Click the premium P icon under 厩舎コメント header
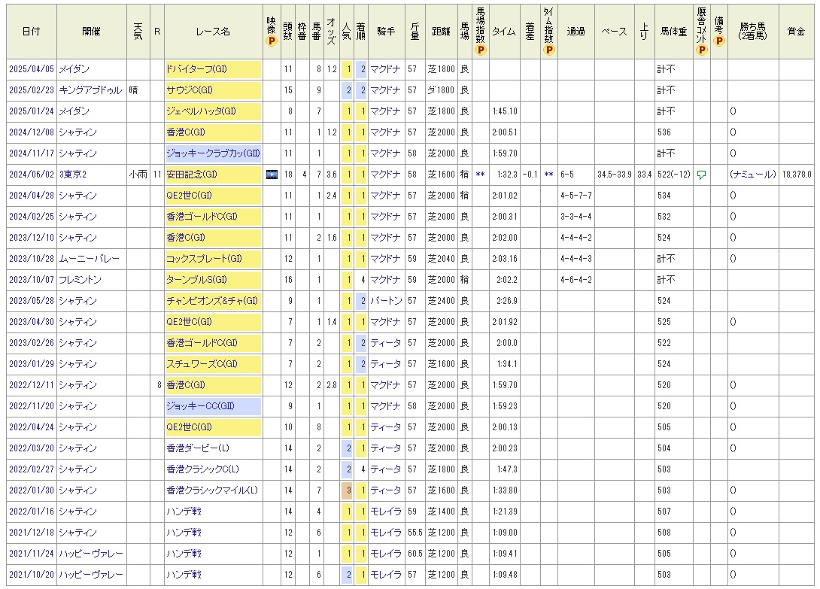This screenshot has height=589, width=820. pyautogui.click(x=702, y=50)
